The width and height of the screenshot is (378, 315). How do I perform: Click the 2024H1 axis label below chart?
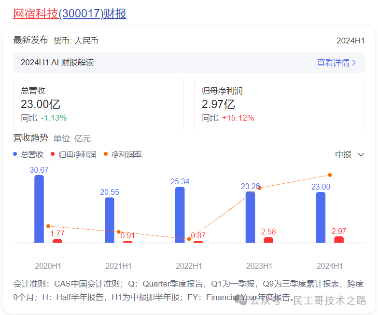pyautogui.click(x=330, y=266)
